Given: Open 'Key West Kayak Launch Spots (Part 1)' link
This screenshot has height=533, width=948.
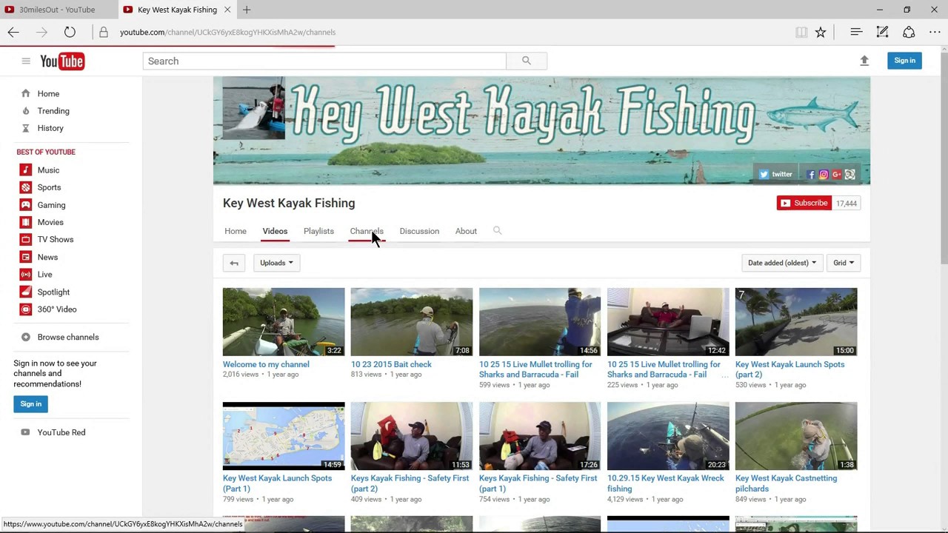Looking at the screenshot, I should (x=278, y=483).
